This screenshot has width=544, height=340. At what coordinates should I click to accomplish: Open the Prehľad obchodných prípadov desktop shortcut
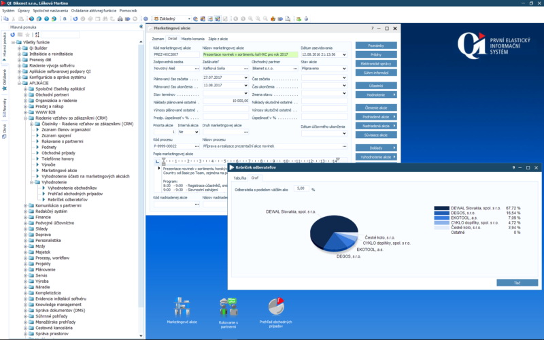coord(276,311)
